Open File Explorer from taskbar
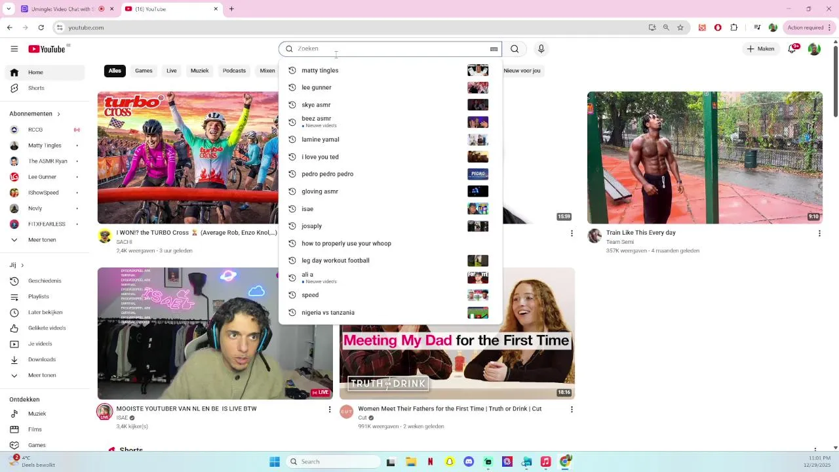The height and width of the screenshot is (472, 839). click(411, 462)
